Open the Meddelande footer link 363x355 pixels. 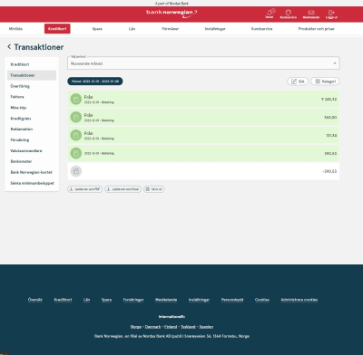coord(166,300)
